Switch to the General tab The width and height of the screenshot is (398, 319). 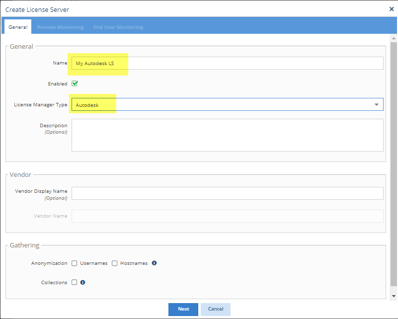18,27
